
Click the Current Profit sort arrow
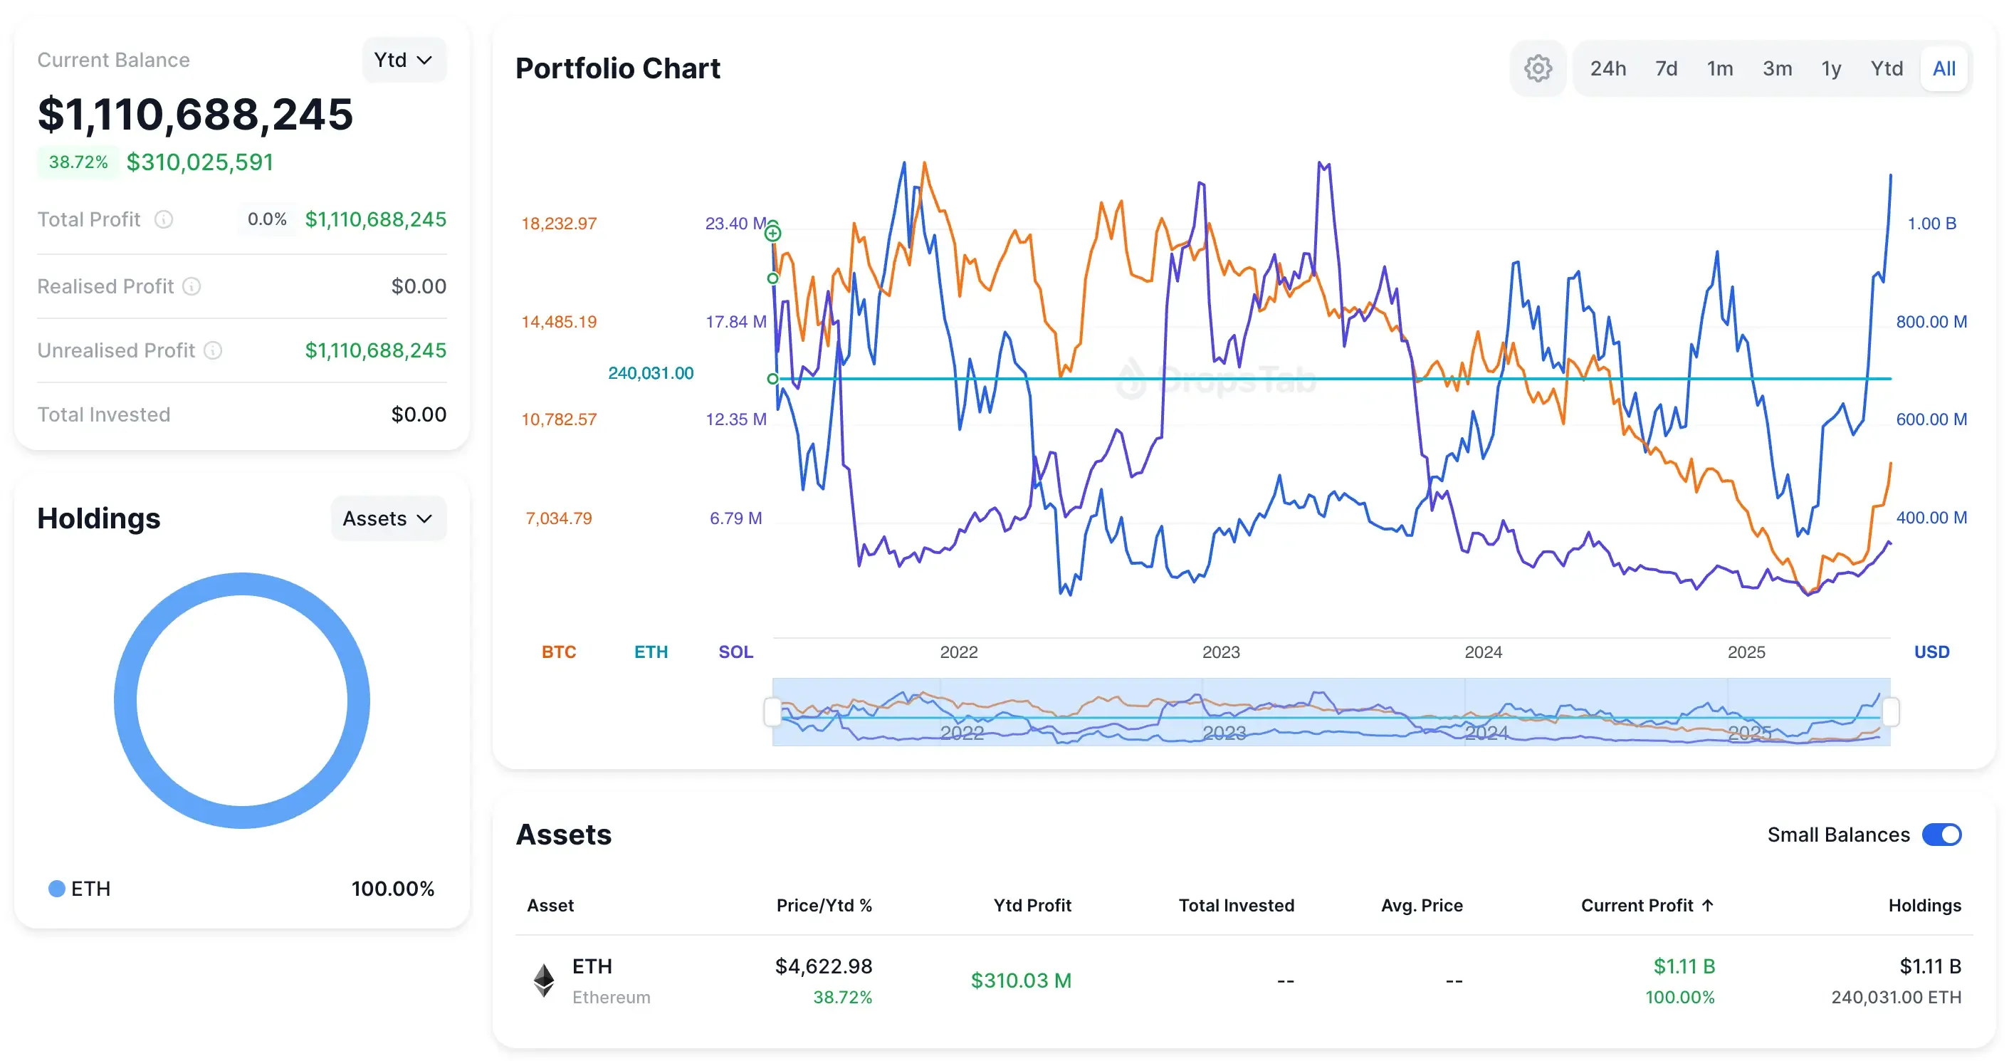[x=1708, y=906]
